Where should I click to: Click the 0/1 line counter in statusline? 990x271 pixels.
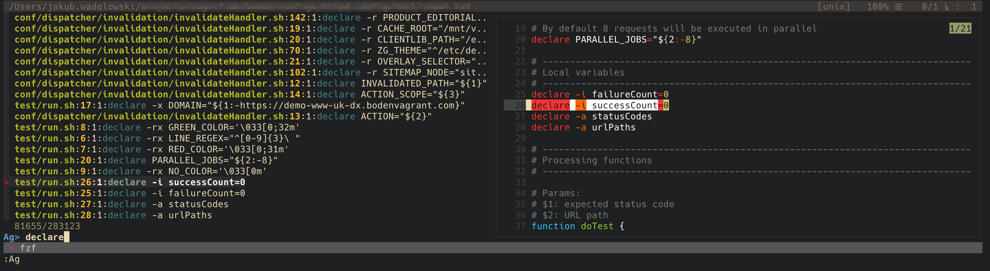point(930,7)
